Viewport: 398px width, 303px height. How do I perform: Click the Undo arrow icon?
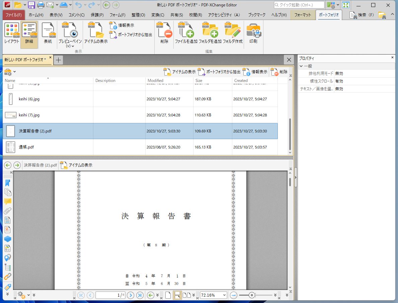[79, 5]
